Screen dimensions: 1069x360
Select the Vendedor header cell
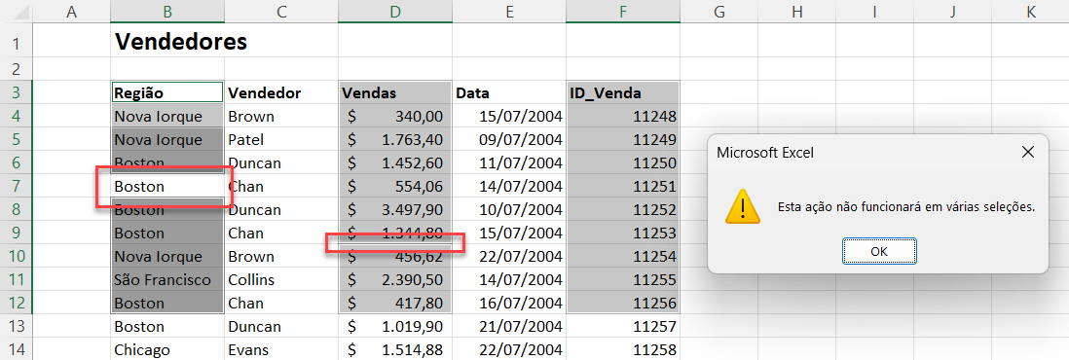(x=281, y=92)
